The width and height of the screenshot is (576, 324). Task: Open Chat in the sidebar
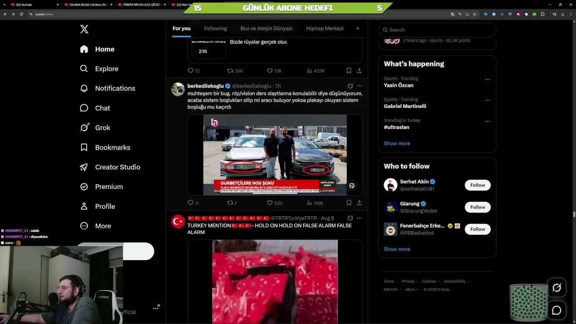click(x=95, y=108)
